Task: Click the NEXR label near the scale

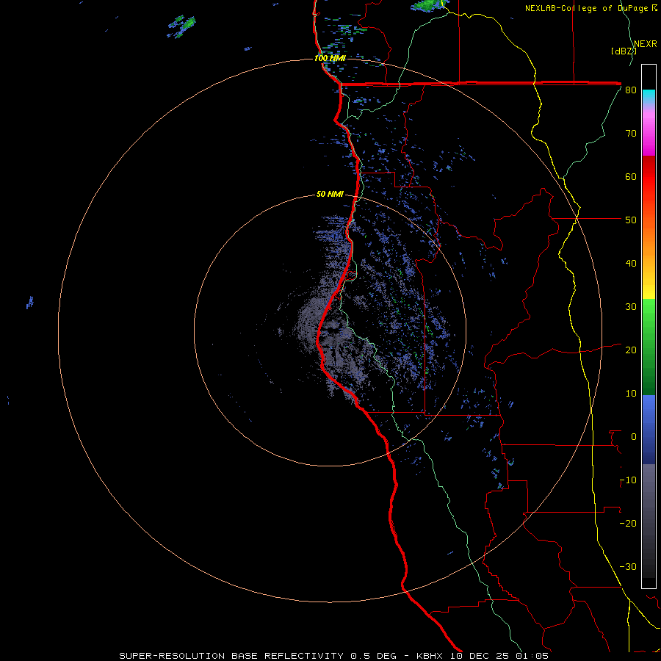Action: point(645,44)
